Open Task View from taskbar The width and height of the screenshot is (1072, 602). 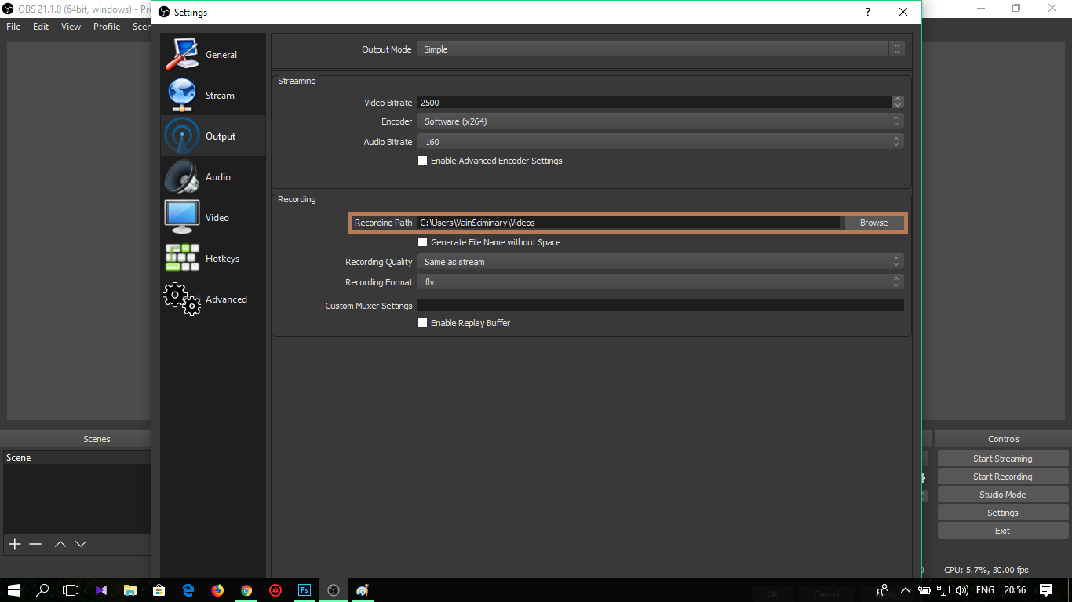(71, 590)
